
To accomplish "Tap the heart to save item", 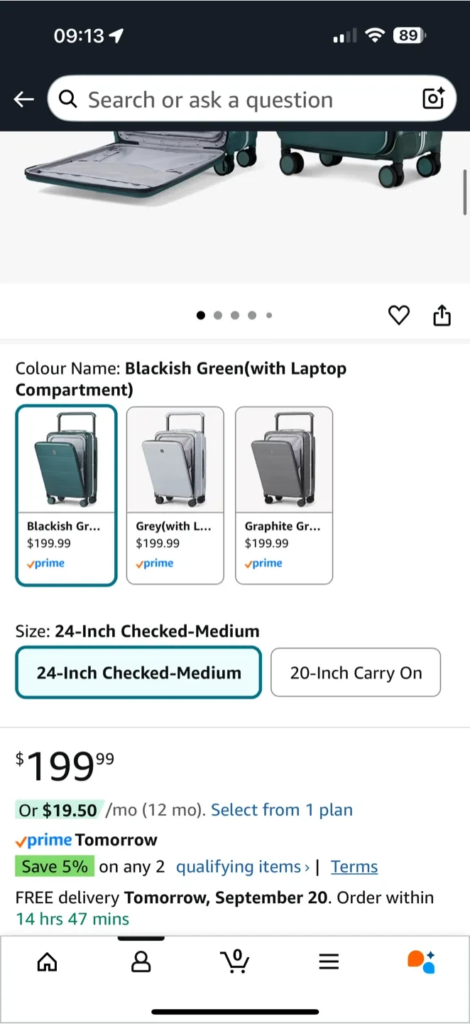I will point(399,314).
